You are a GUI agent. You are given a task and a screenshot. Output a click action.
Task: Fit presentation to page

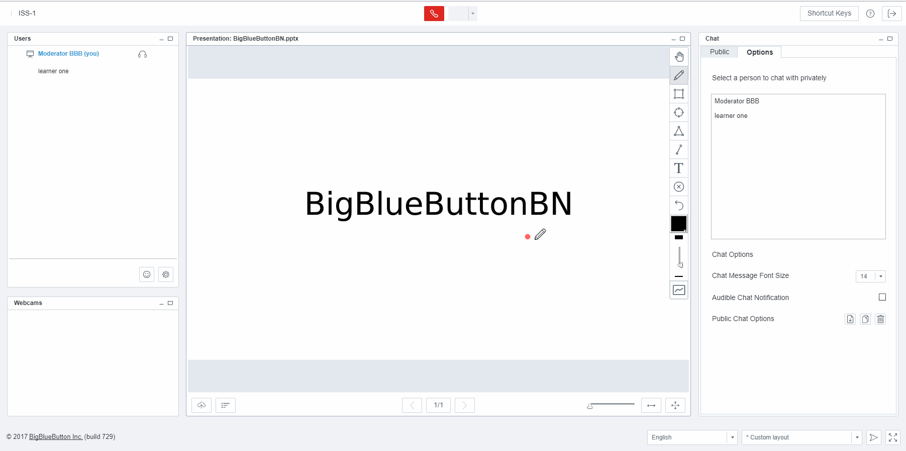click(675, 405)
